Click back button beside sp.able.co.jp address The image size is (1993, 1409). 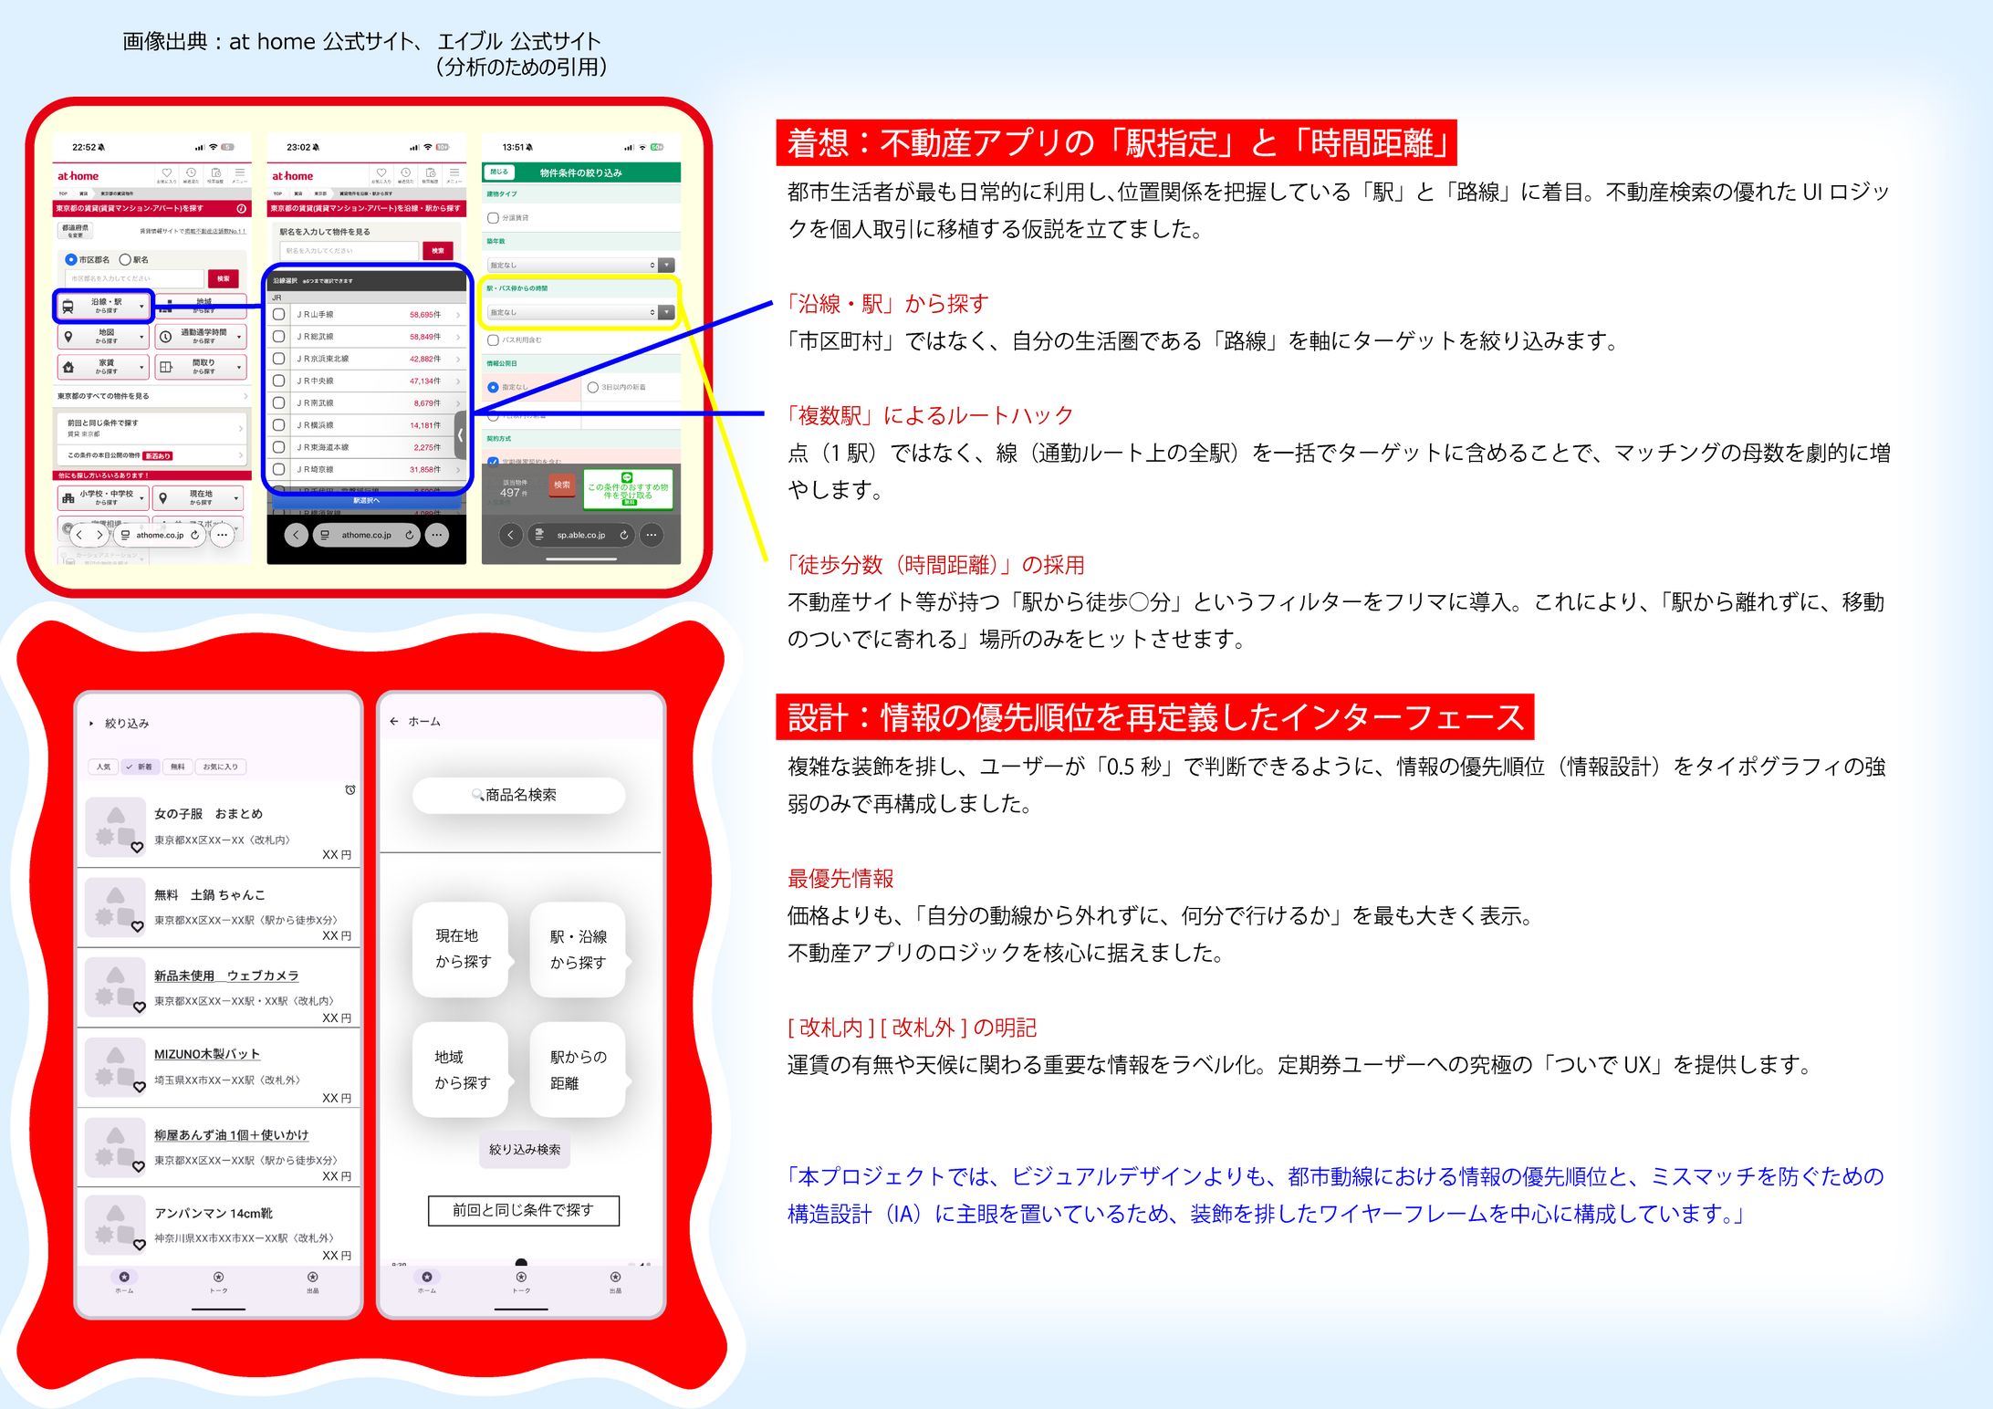(511, 536)
